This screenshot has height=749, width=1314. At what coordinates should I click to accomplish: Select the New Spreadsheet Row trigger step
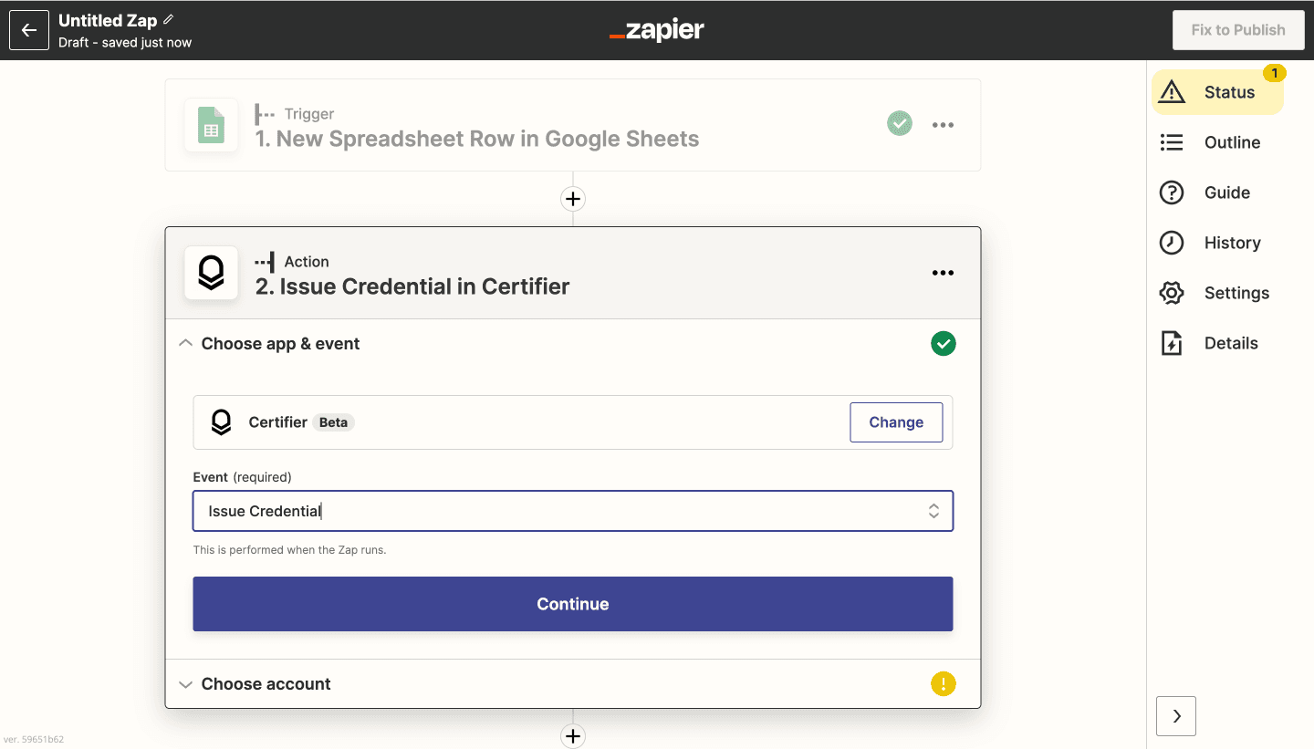[x=573, y=125]
